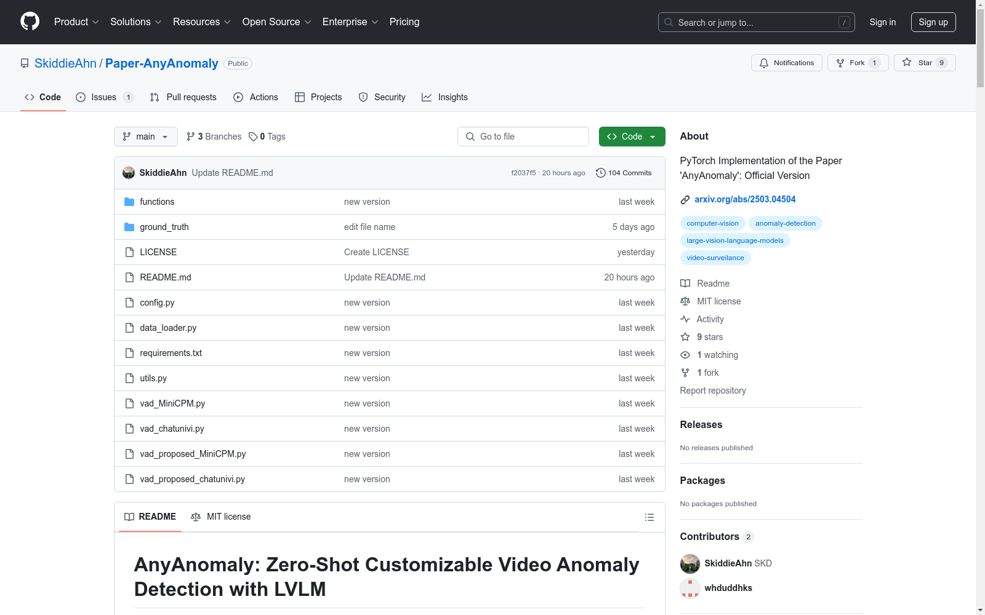The image size is (985, 615).
Task: Click the tag icon next to Tags
Action: (x=253, y=137)
